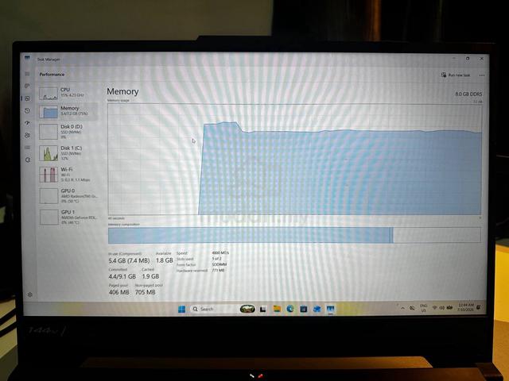Open File Explorer from the taskbar

[x=277, y=309]
